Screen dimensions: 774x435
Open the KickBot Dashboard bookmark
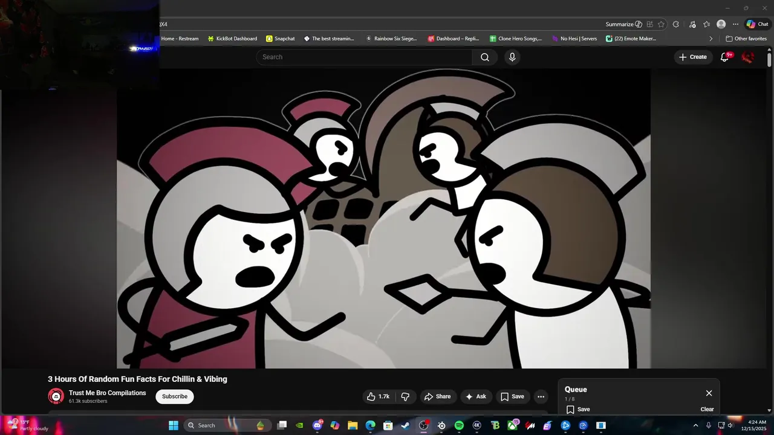tap(232, 39)
